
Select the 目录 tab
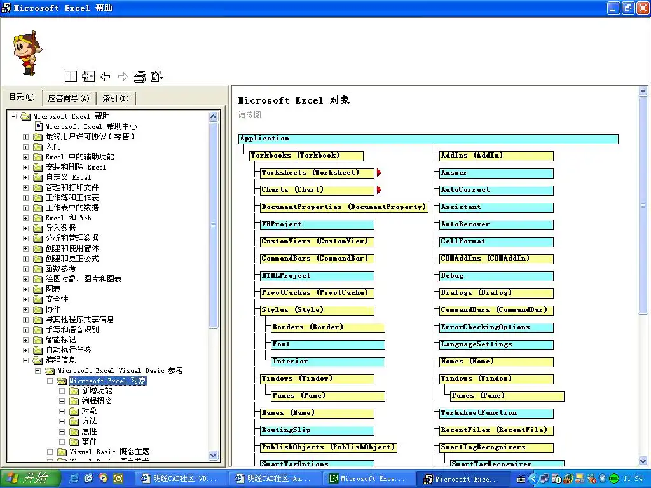pos(22,97)
